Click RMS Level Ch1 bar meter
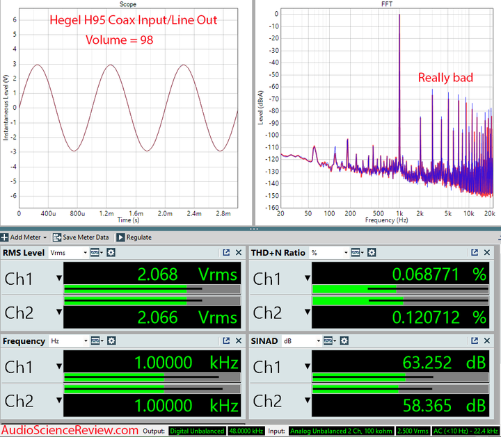This screenshot has height=437, width=501. click(152, 289)
